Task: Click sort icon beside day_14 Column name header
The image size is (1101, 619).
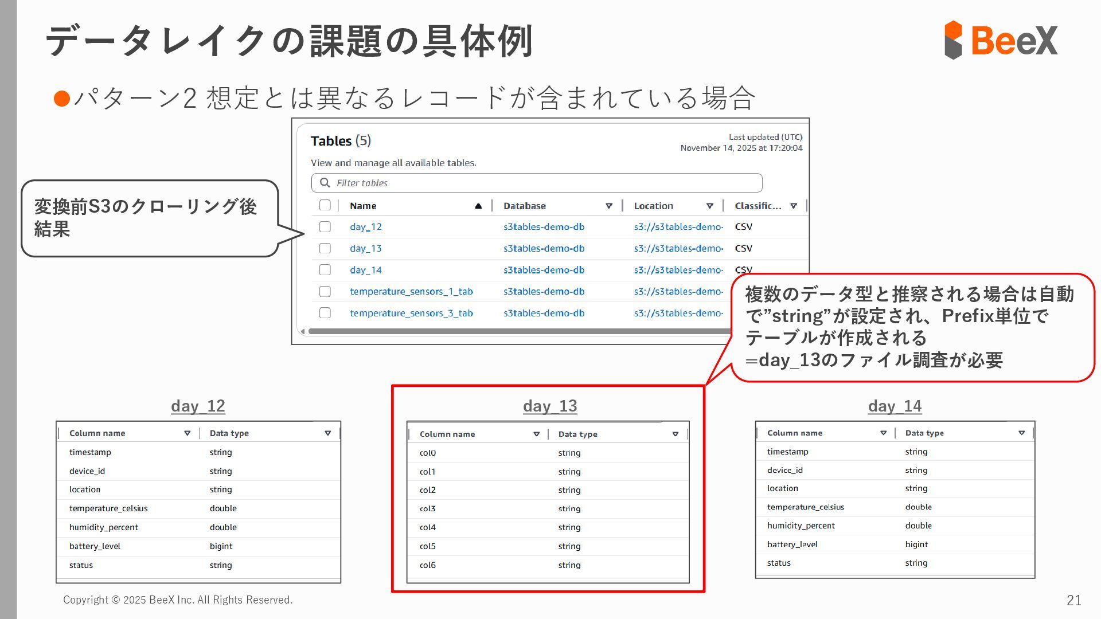Action: pos(883,433)
